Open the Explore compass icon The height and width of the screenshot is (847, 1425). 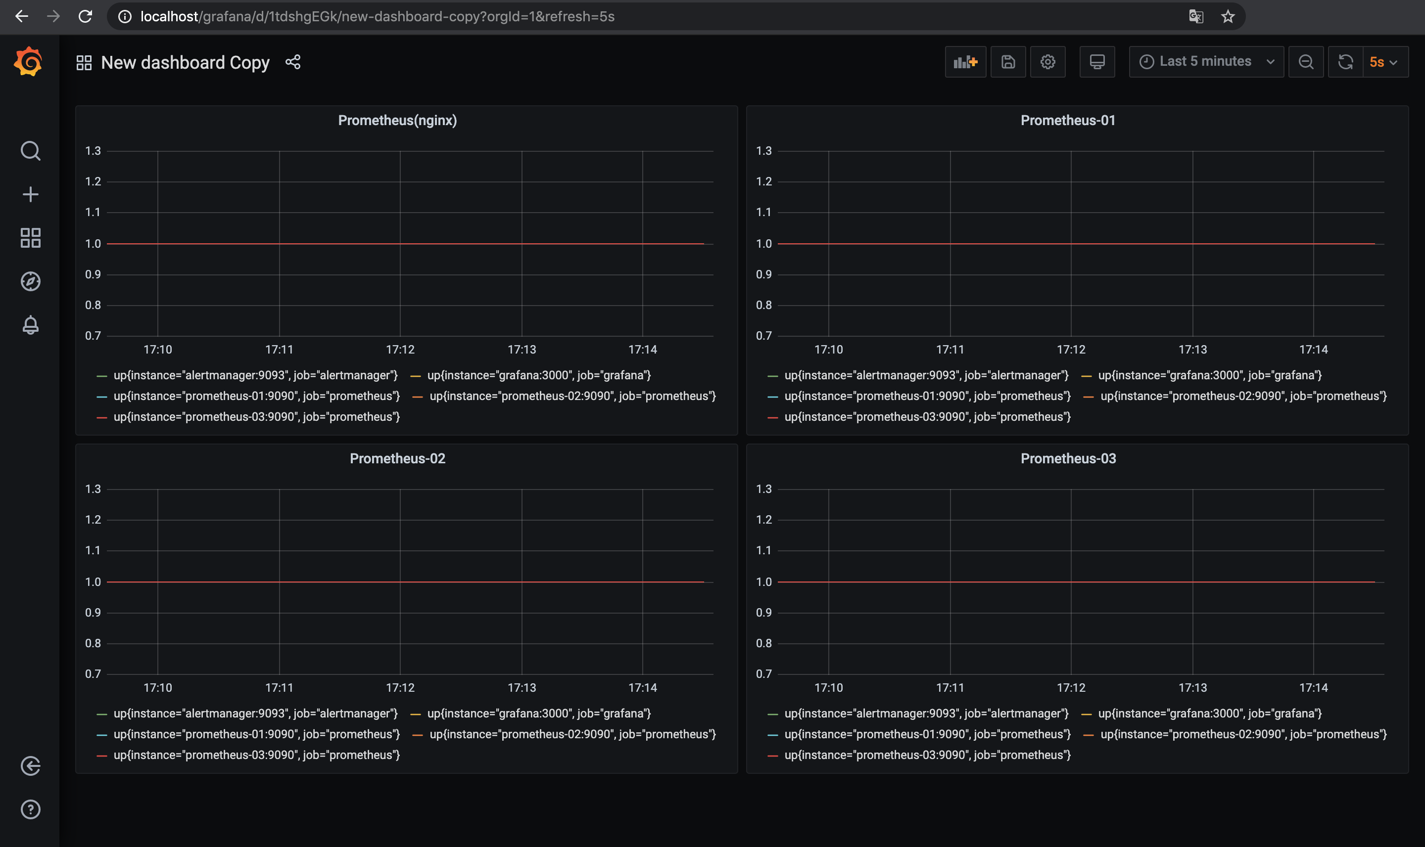coord(30,281)
